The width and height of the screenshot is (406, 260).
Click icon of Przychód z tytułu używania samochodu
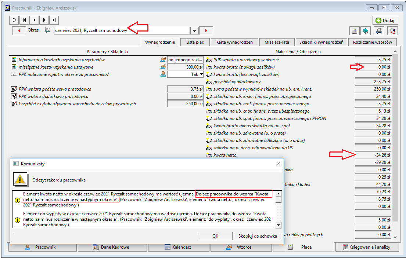pos(14,104)
